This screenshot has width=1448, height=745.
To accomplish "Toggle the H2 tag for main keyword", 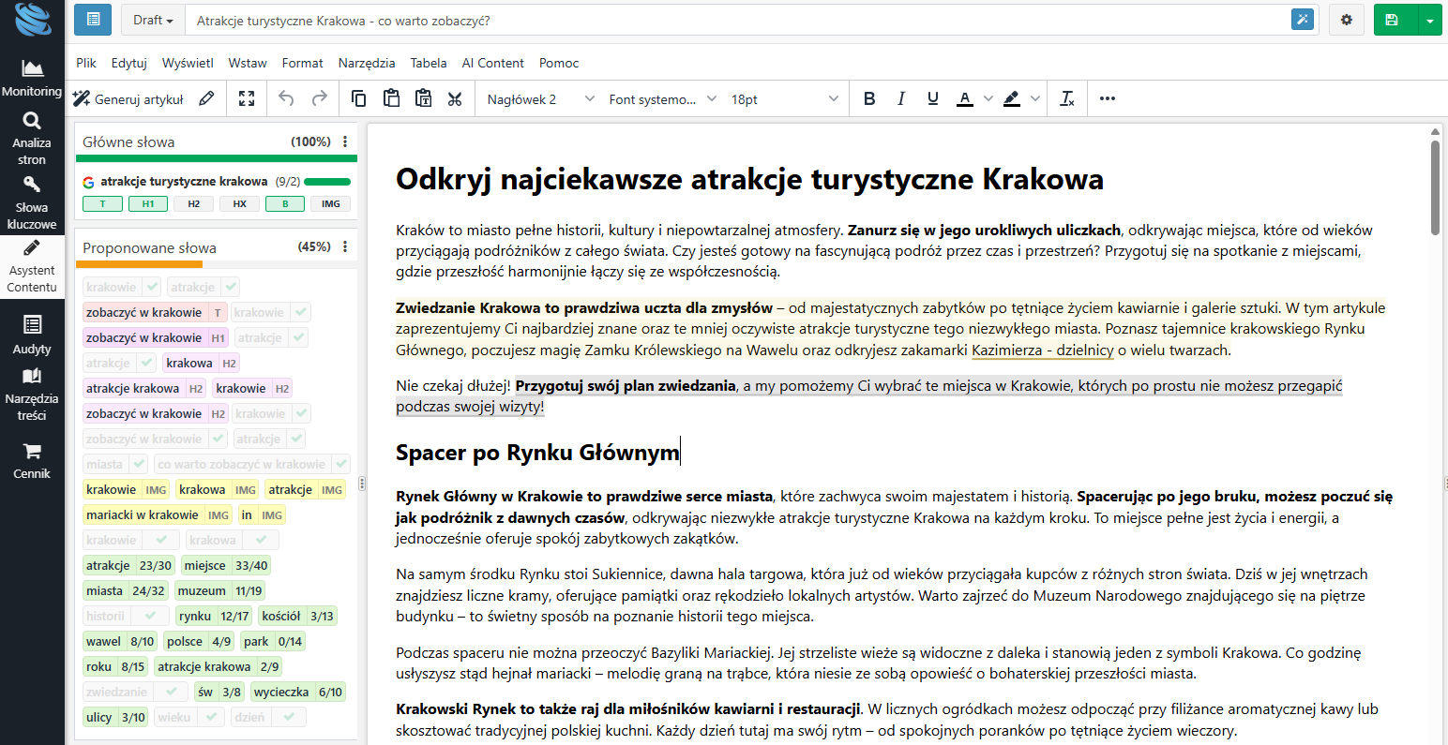I will [194, 203].
